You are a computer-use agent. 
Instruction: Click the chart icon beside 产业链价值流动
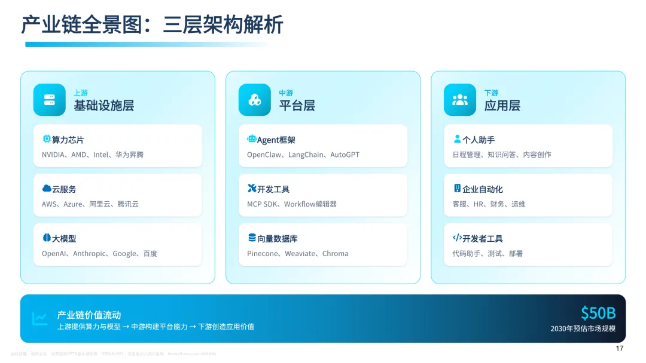click(x=40, y=319)
